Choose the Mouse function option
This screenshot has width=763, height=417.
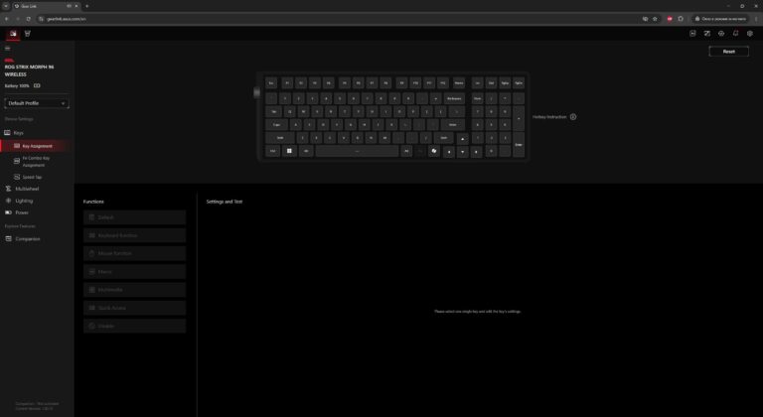tap(134, 253)
